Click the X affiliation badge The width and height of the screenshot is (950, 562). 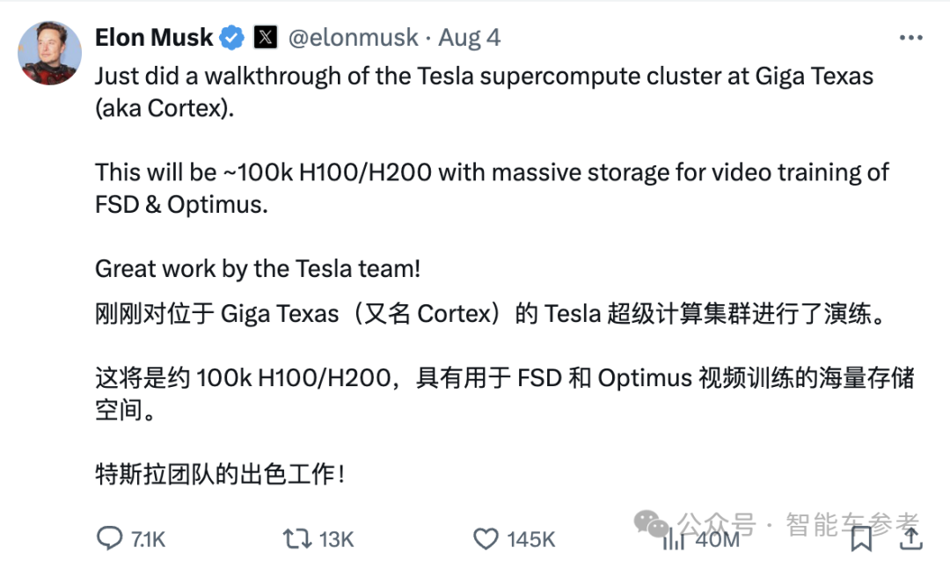(266, 38)
